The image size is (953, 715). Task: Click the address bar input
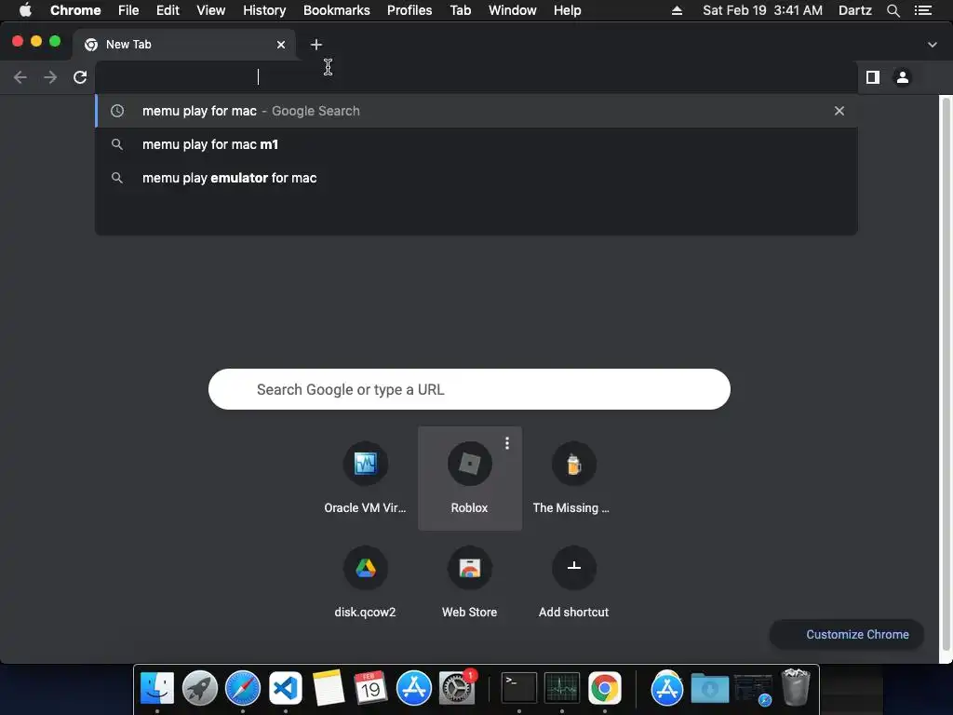pyautogui.click(x=476, y=77)
